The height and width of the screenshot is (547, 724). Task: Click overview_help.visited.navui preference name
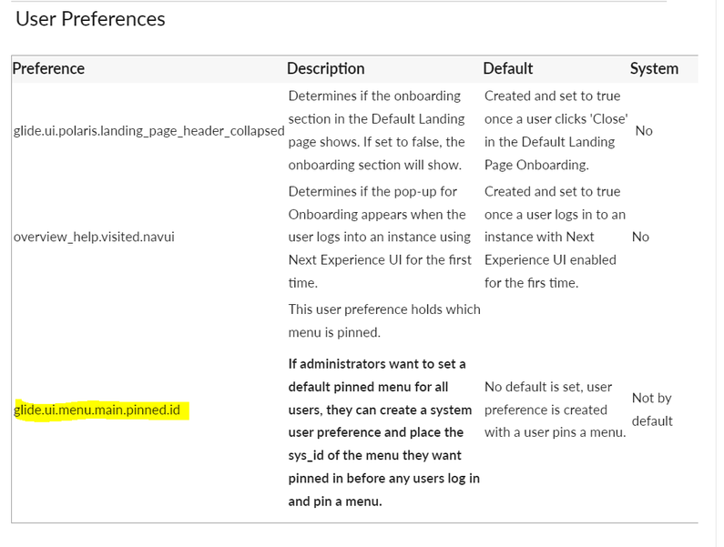(94, 237)
